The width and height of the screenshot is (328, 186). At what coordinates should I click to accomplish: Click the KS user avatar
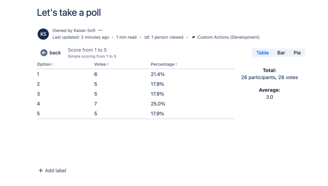43,34
